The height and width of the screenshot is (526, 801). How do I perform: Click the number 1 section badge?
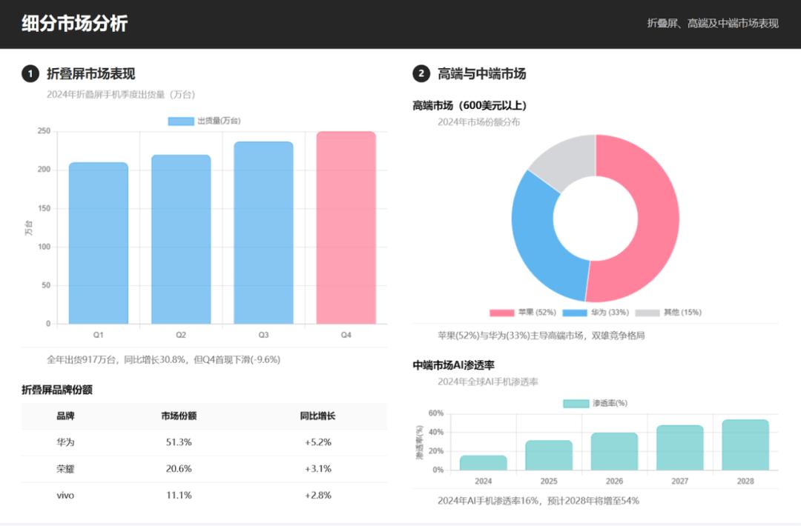click(30, 74)
